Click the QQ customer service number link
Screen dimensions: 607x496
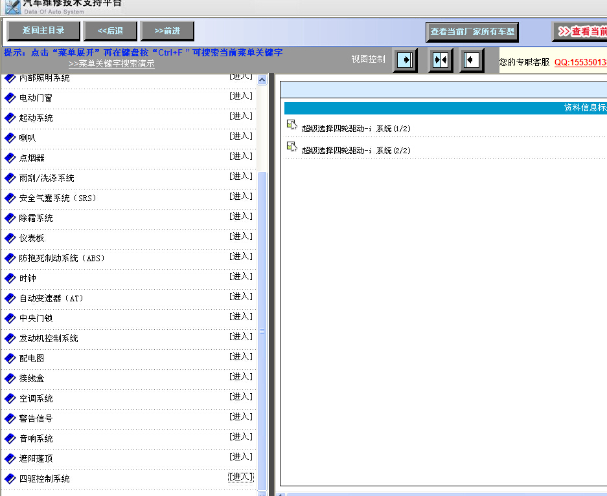(x=580, y=62)
